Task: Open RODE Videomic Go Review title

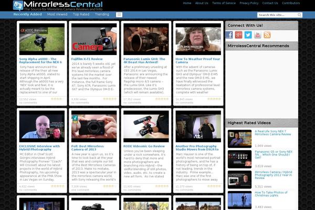Action: 144,146
